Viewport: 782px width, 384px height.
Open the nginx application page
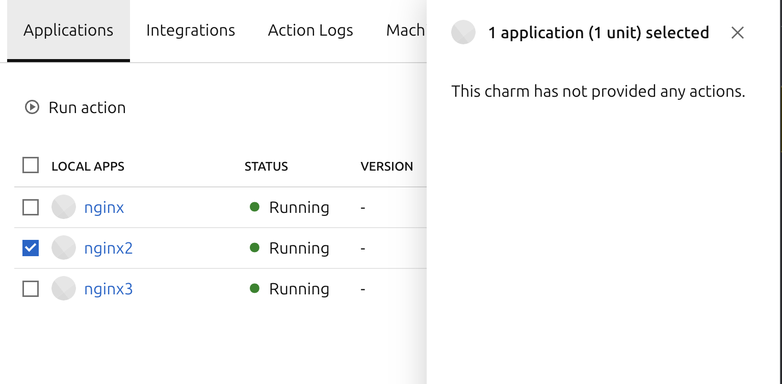click(x=103, y=207)
